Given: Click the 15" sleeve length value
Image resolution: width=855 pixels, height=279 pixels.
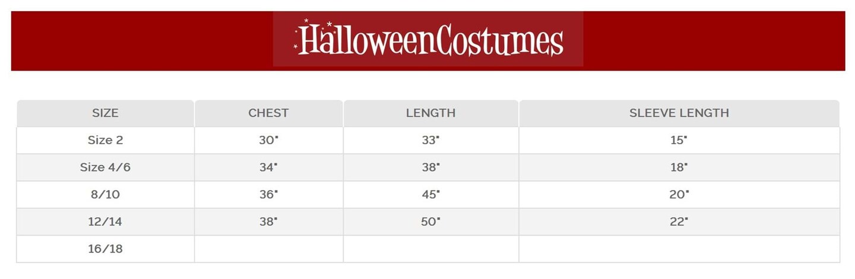Looking at the screenshot, I should (679, 140).
